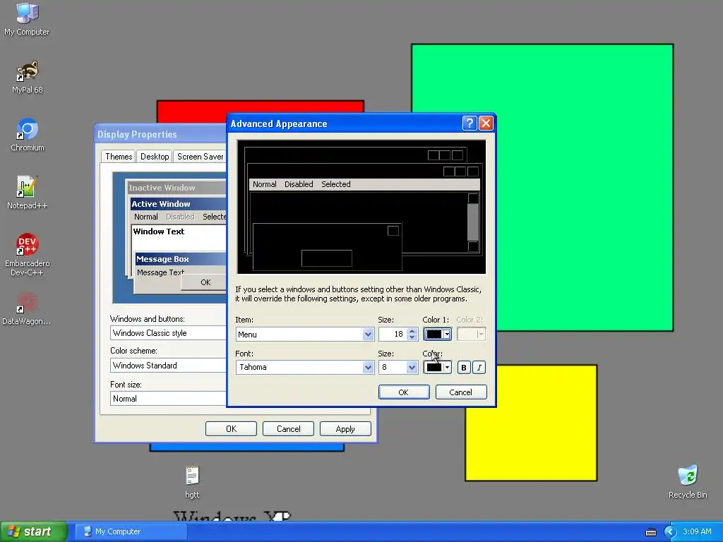The height and width of the screenshot is (542, 723).
Task: Open the Color scheme dropdown
Action: tap(168, 366)
